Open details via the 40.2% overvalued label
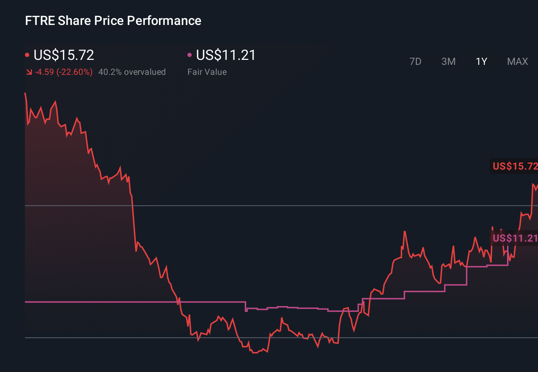Image resolution: width=538 pixels, height=372 pixels. click(x=132, y=72)
